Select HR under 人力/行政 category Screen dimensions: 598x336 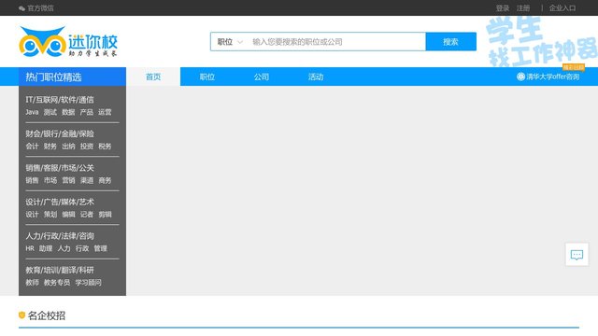click(x=30, y=248)
